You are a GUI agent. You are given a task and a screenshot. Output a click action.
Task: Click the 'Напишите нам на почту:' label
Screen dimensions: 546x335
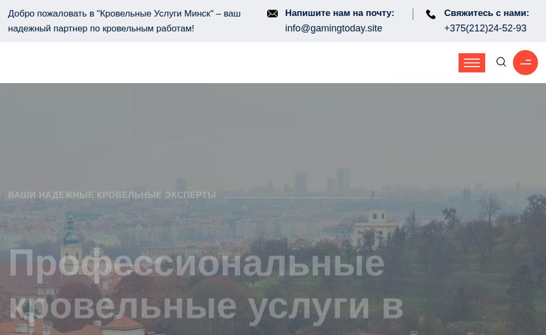pos(340,13)
